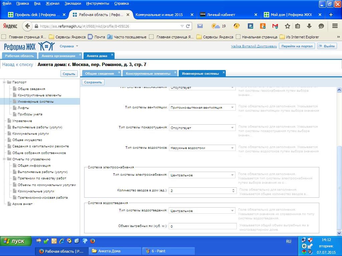
Task: Switch to Конструктивные элементы tab
Action: tap(148, 74)
